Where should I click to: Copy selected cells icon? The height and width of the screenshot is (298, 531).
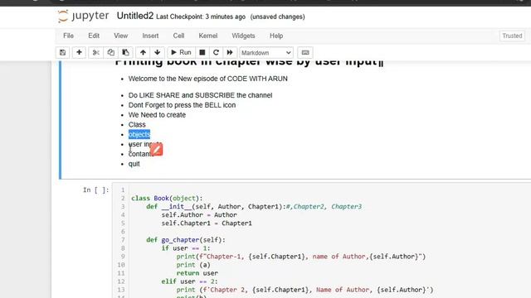click(x=110, y=52)
